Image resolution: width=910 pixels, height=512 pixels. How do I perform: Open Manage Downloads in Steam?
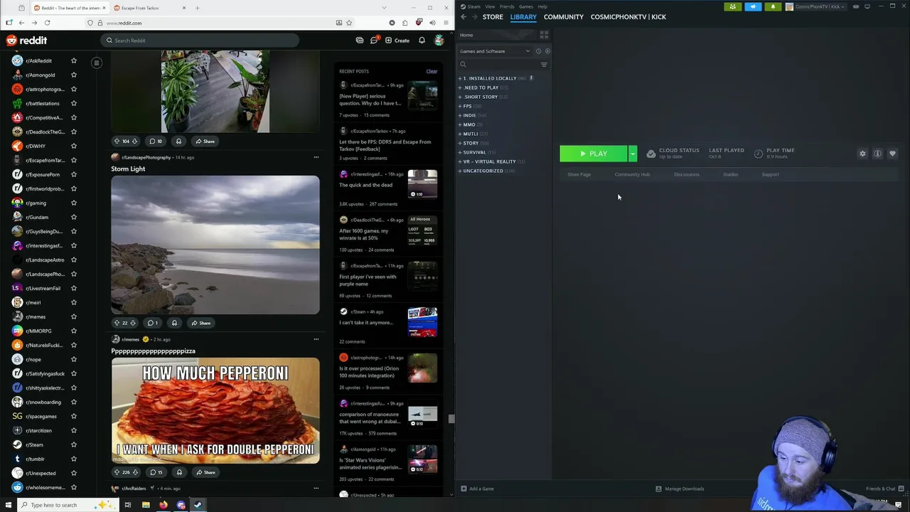[680, 489]
